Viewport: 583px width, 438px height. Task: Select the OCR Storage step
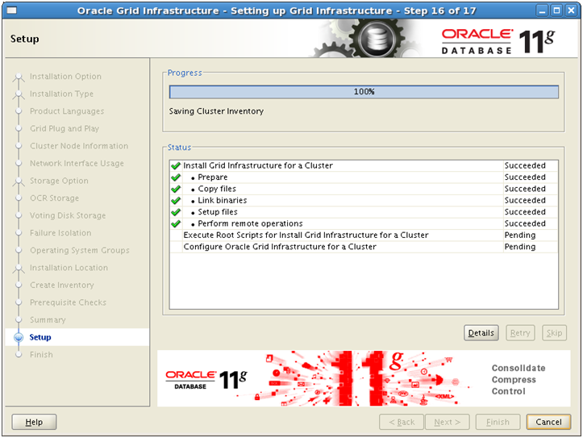click(x=54, y=198)
